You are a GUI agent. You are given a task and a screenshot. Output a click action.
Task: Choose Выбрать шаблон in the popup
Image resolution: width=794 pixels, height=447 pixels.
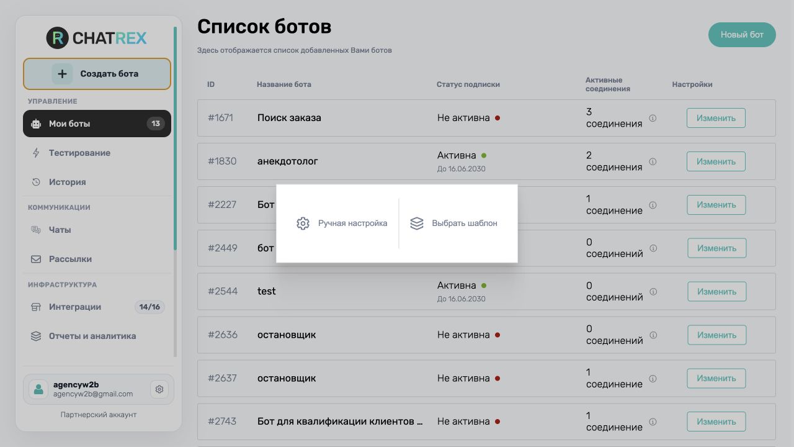pyautogui.click(x=453, y=223)
